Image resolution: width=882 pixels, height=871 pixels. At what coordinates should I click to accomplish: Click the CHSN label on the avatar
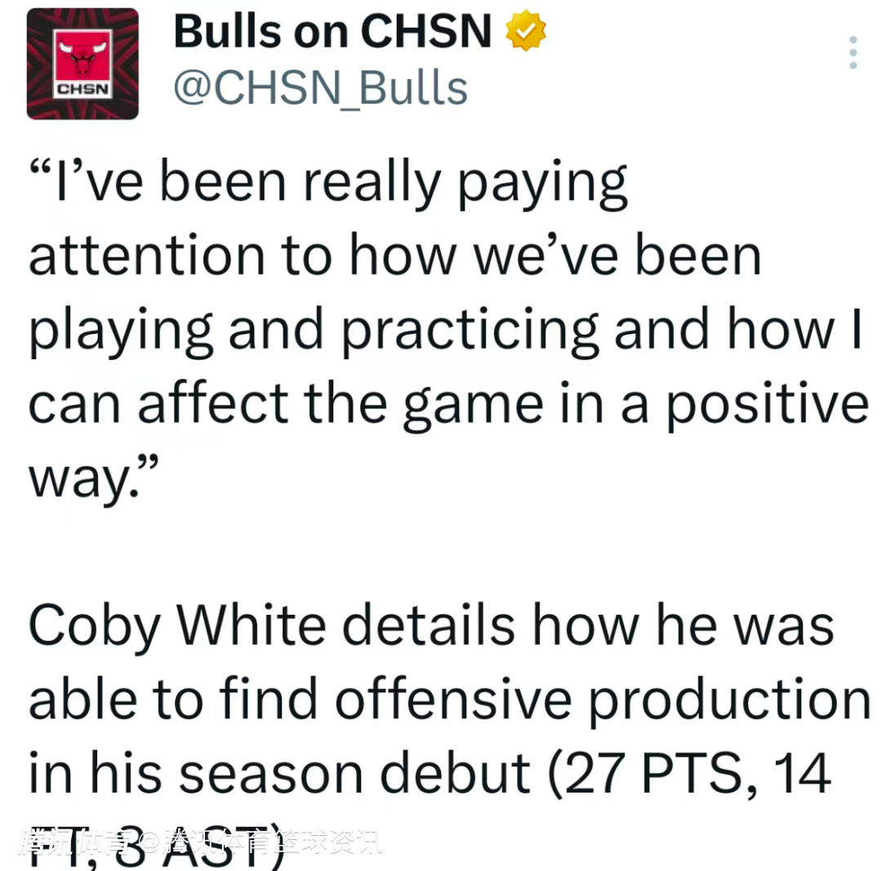(82, 88)
